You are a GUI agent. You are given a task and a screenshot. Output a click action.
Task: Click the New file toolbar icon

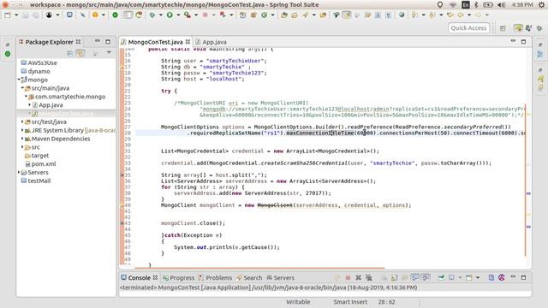click(8, 15)
